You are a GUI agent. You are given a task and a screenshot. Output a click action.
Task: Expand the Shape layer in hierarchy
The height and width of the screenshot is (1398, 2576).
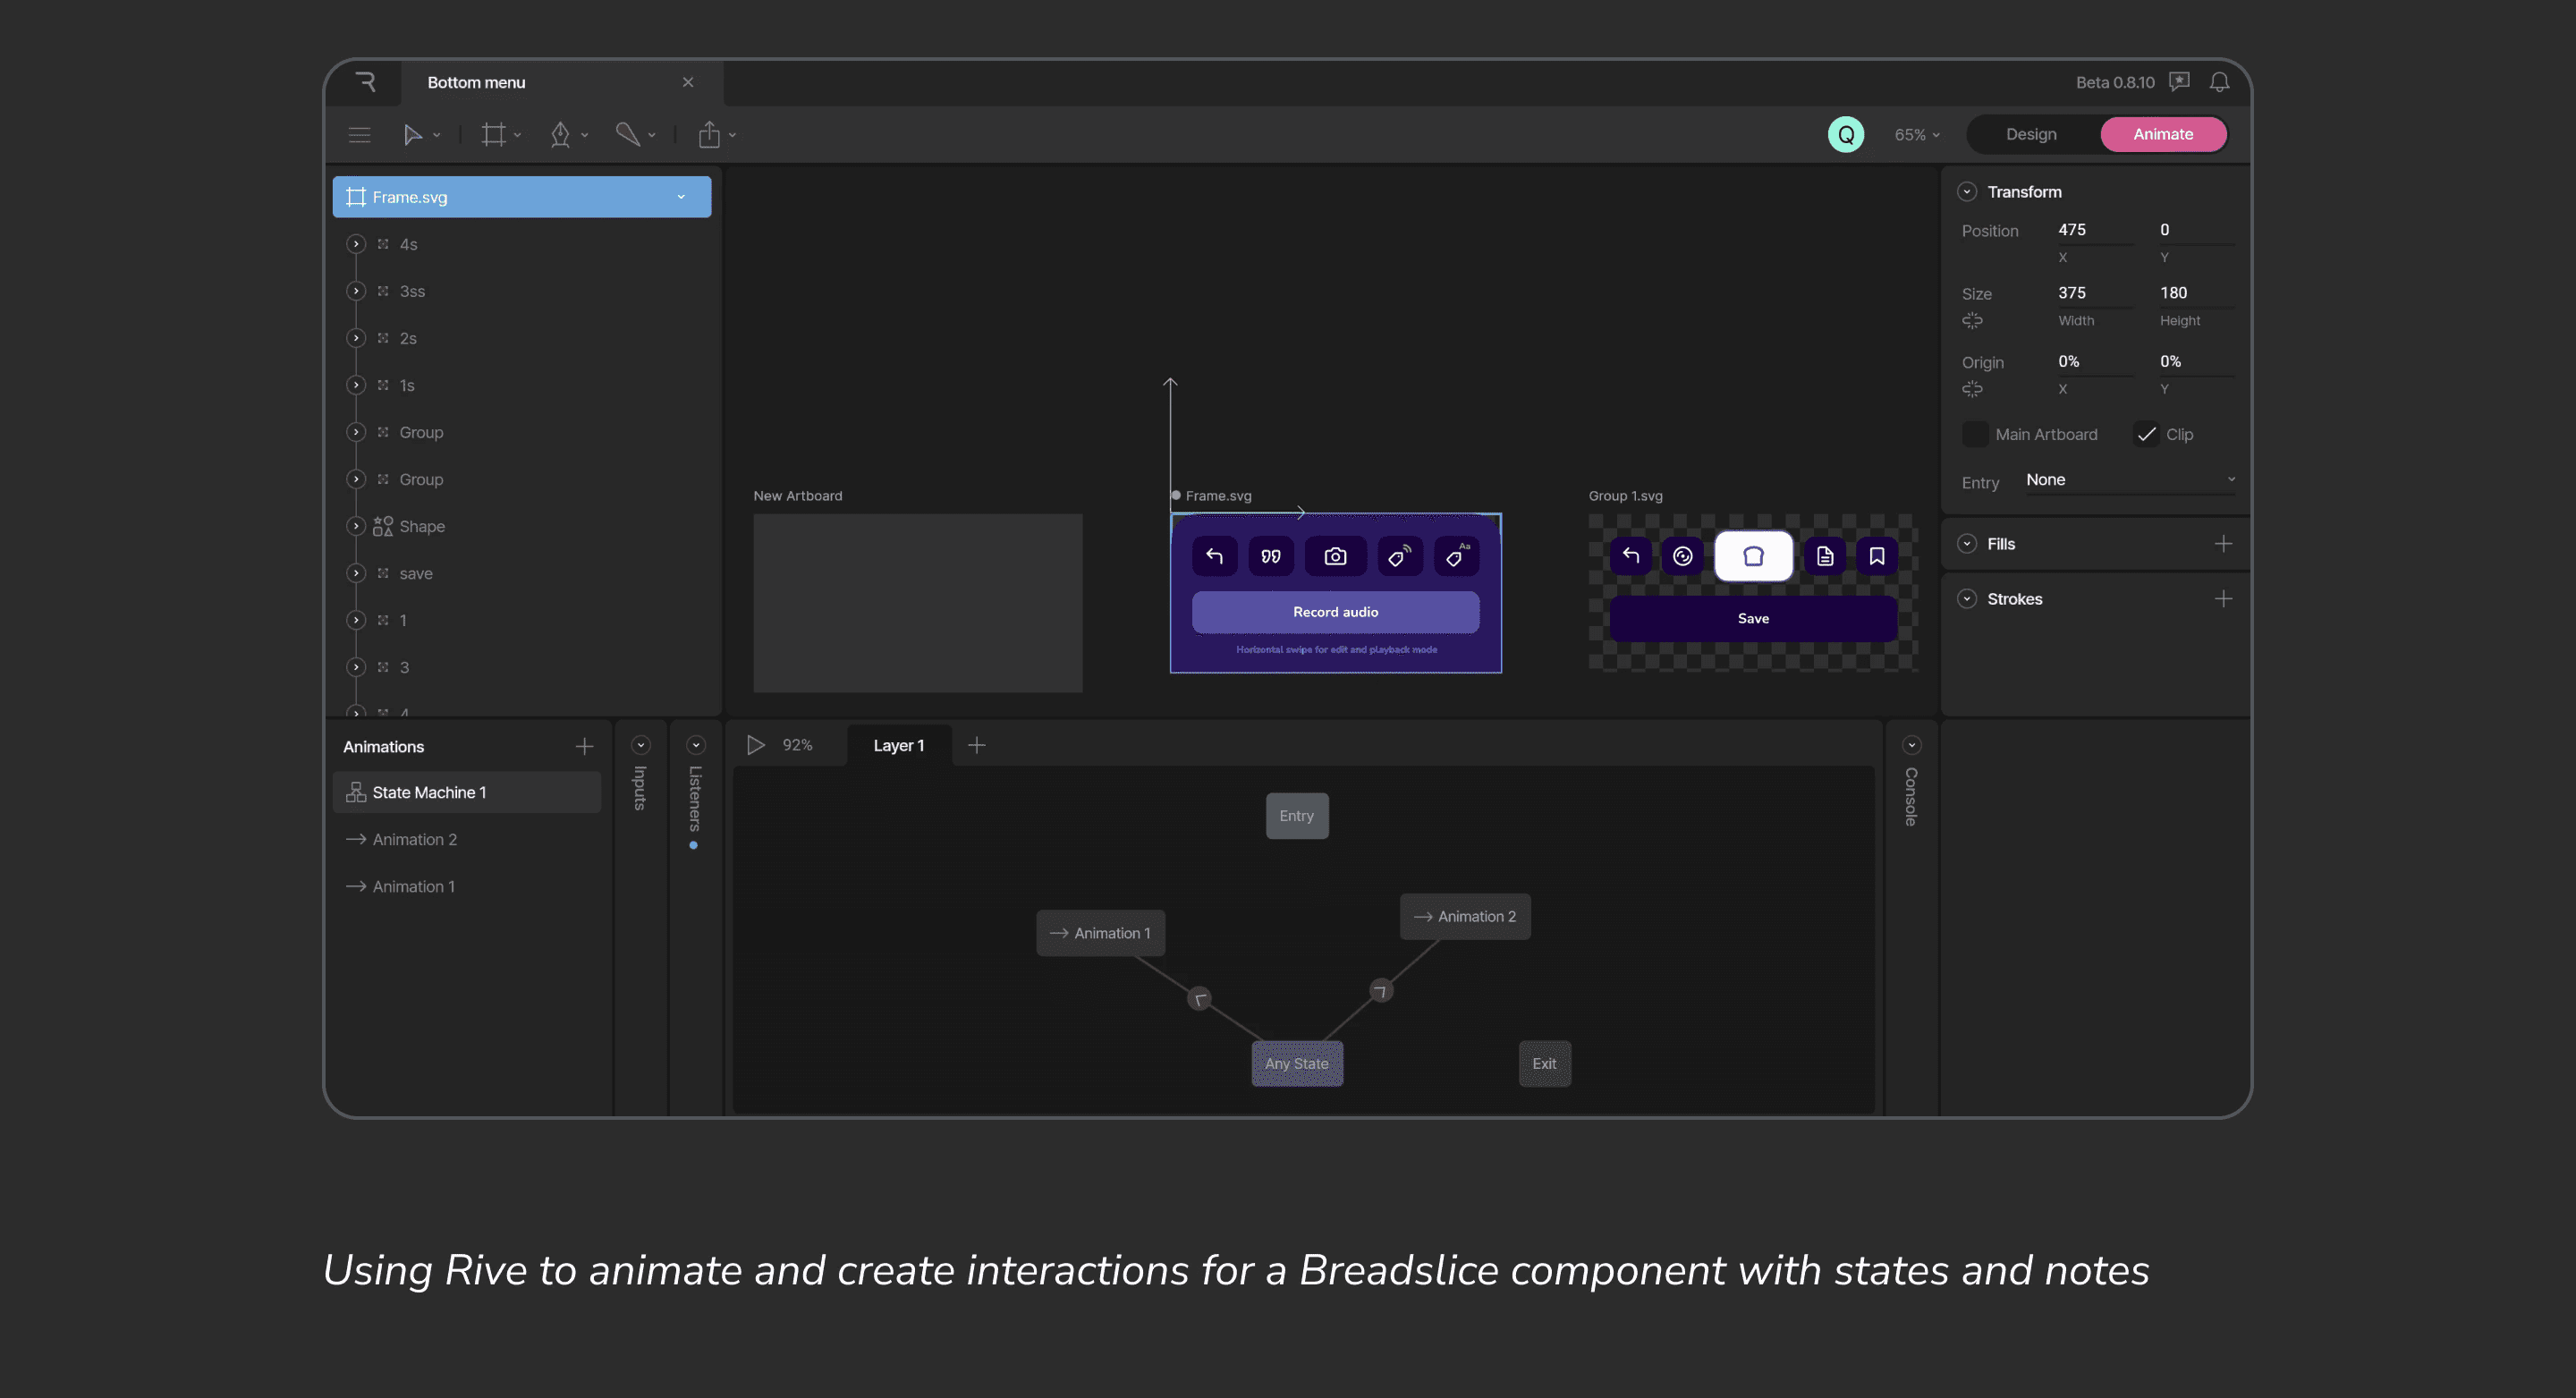(356, 526)
